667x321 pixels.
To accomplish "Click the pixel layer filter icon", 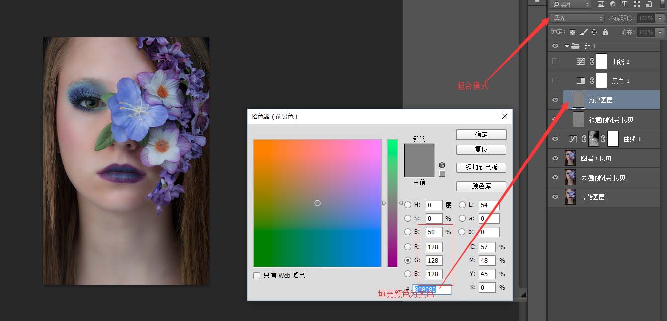I will coord(601,4).
